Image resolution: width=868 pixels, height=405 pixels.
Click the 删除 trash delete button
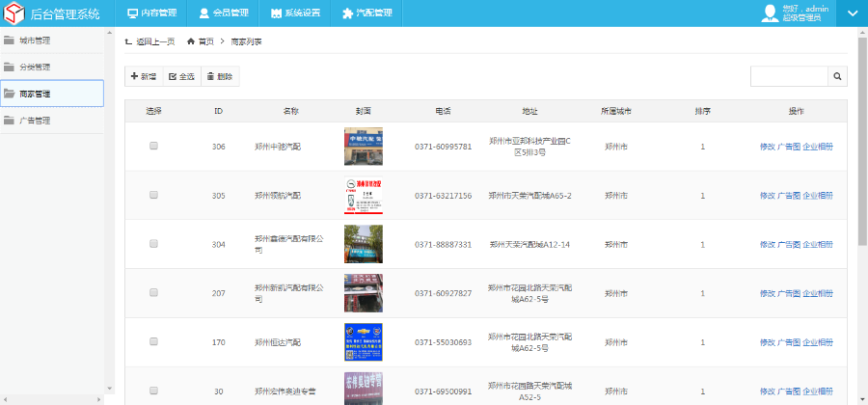219,76
